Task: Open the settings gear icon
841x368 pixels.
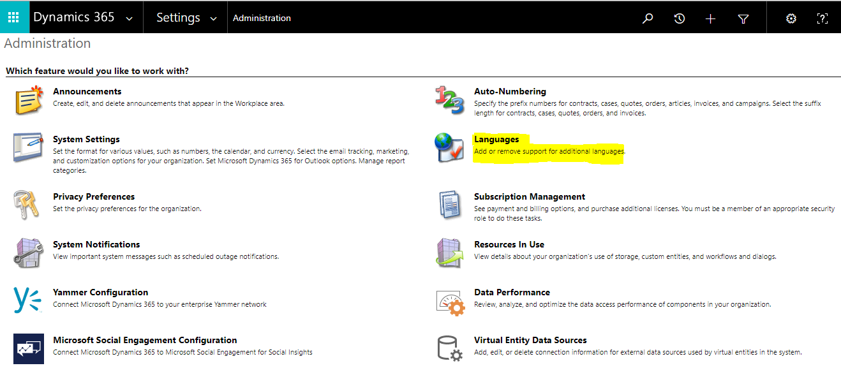Action: (x=791, y=18)
